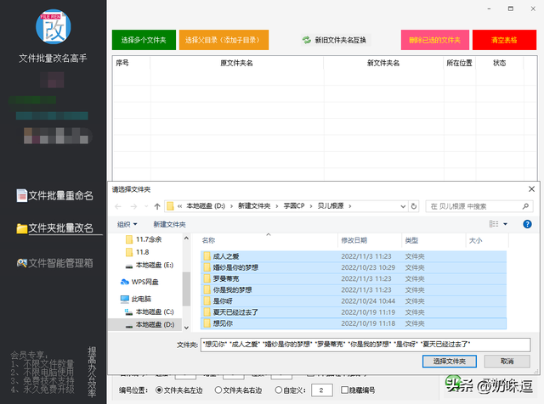Viewport: 544px width, 404px height.
Task: Go back in folder dialog navigation
Action: (x=118, y=206)
